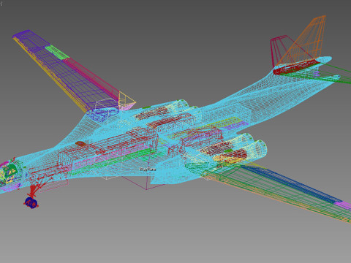The width and height of the screenshot is (351, 263).
Task: Select the multicolored cockpit interior at the nose
Action: 10,172
